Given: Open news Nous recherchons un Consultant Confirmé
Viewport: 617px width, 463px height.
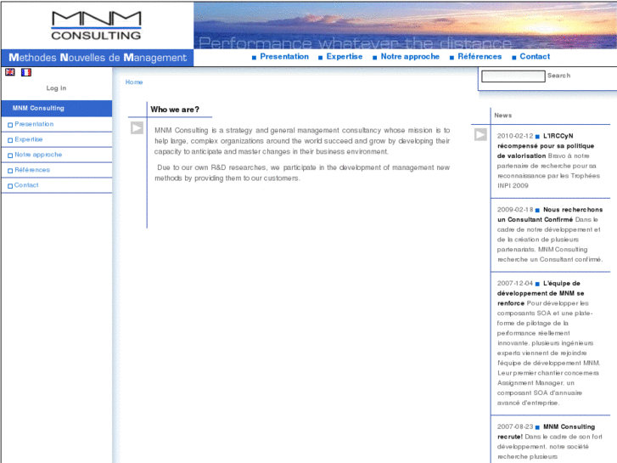Looking at the screenshot, I should click(x=550, y=214).
